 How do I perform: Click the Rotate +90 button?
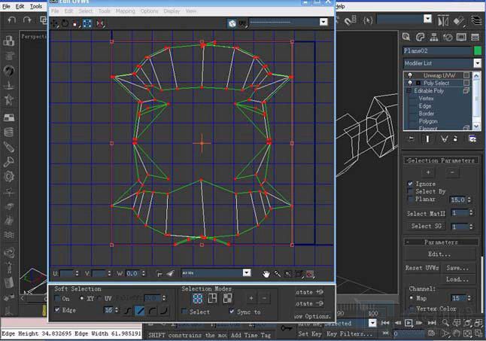(310, 292)
